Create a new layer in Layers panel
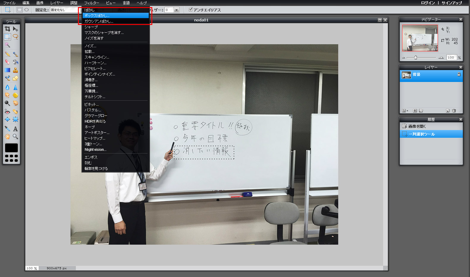This screenshot has width=470, height=277. pos(447,111)
